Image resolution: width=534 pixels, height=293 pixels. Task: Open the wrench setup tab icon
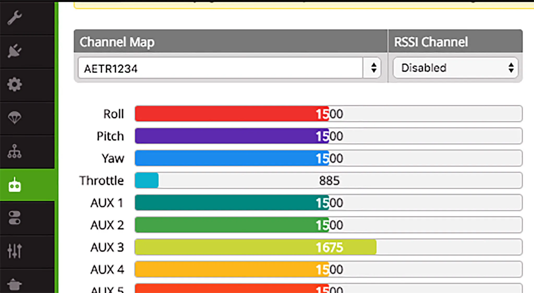point(15,17)
